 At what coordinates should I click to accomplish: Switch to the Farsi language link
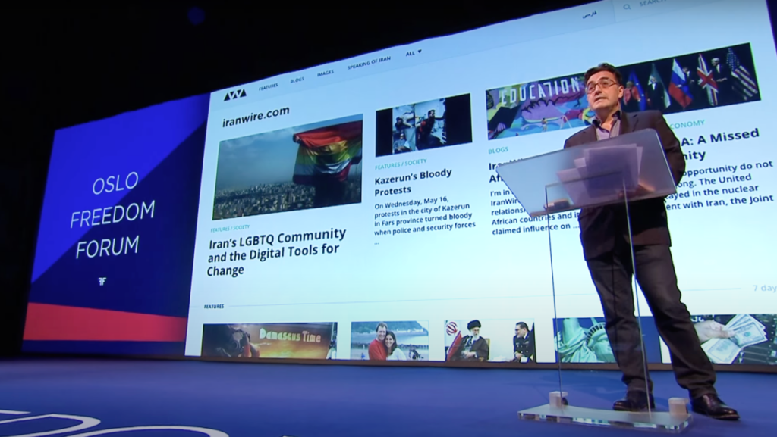(589, 14)
